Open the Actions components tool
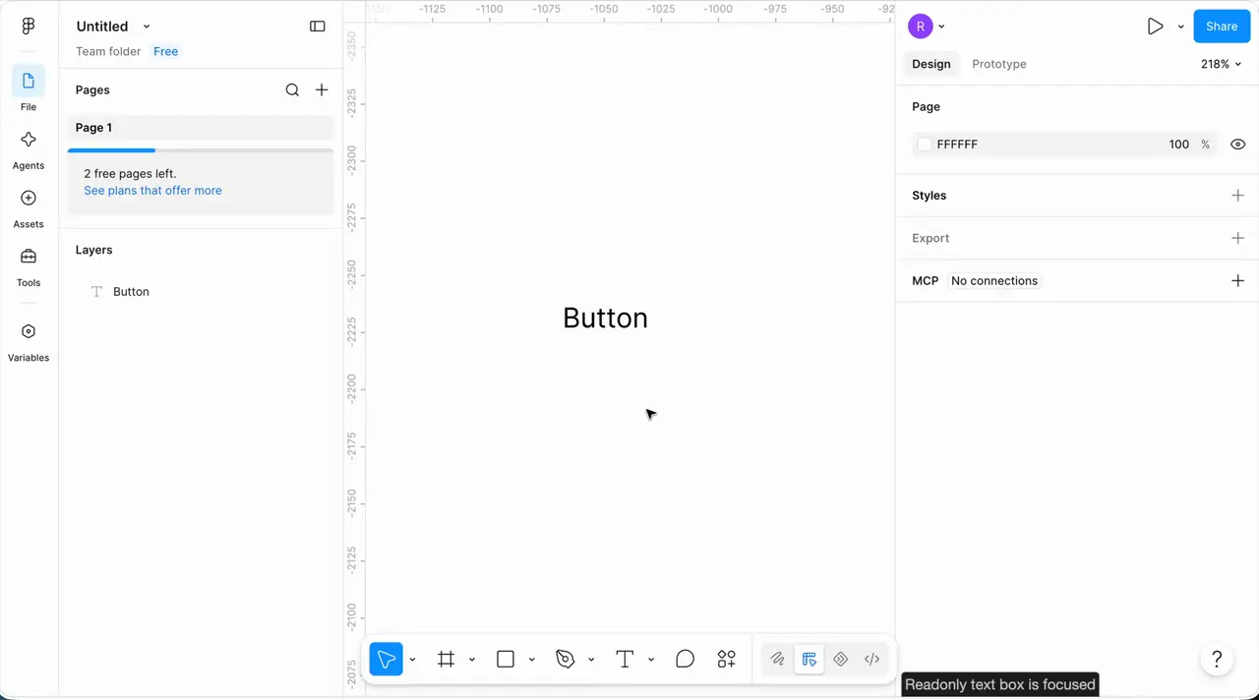 pyautogui.click(x=726, y=659)
